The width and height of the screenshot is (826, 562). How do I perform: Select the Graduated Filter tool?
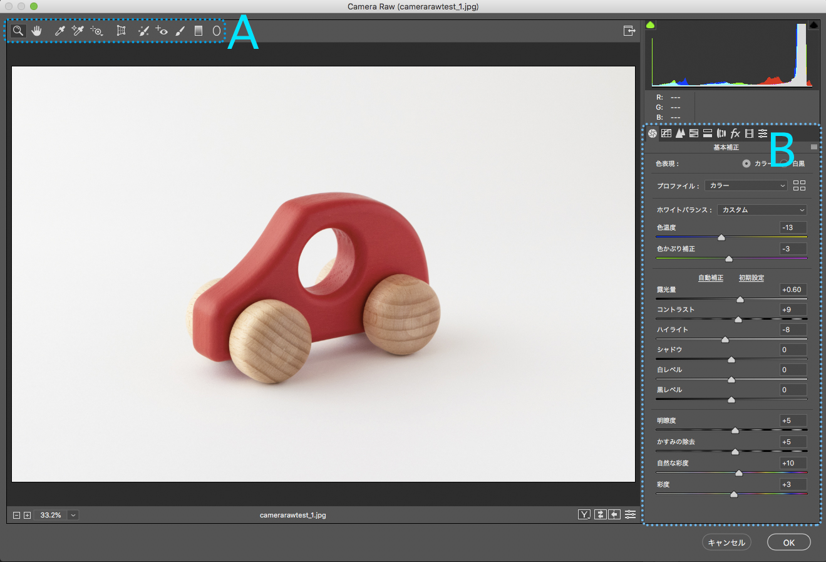[x=199, y=31]
